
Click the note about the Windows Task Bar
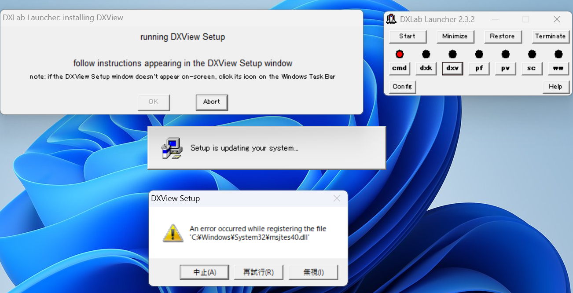183,77
